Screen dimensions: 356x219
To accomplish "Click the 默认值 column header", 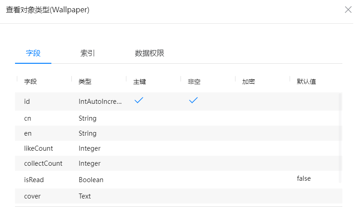I will [x=306, y=81].
